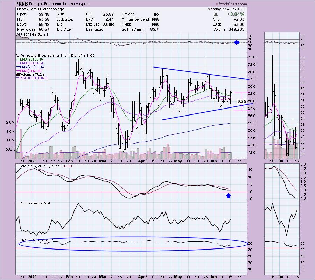315x280 pixels.
Task: Click the 'Ask Size:' label
Action: click(65, 19)
